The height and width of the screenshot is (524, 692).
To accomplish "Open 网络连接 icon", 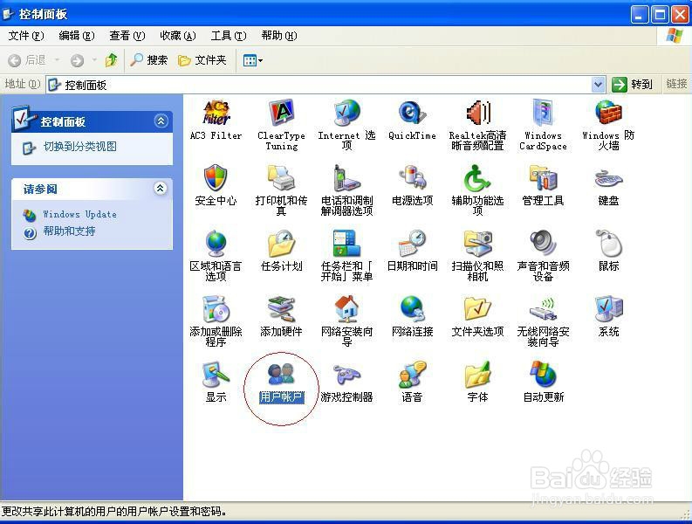I will point(412,309).
